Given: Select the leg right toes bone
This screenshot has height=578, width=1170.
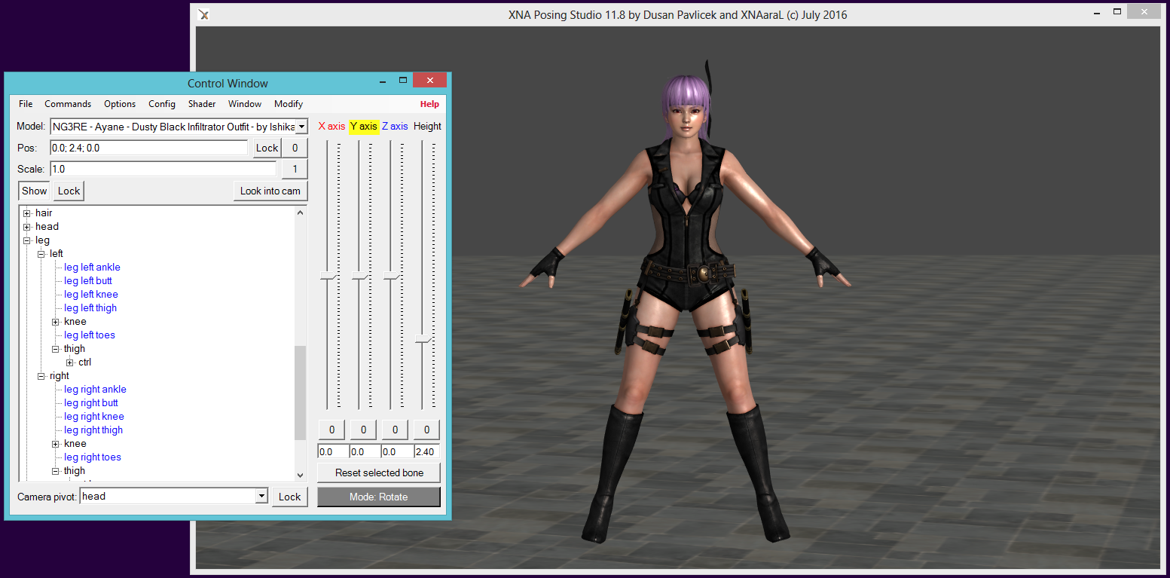Looking at the screenshot, I should point(93,457).
